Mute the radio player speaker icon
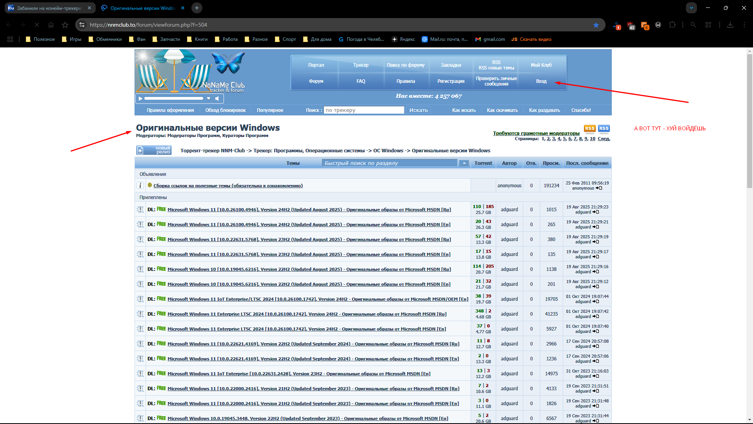Viewport: 753px width, 424px height. coord(217,99)
